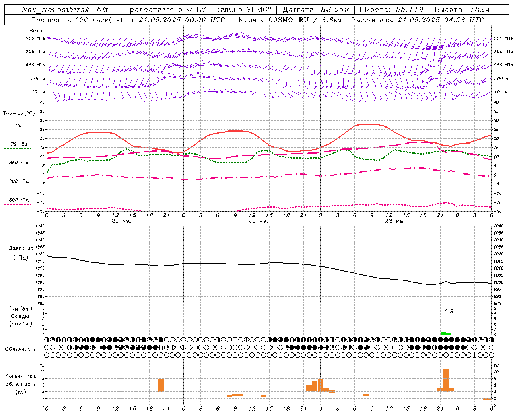
Task: Click Рассчитано: 21.05.2025 04:53 UTC timestamp
Action: (x=418, y=20)
